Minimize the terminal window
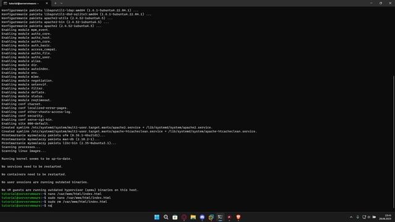 pos(372,3)
